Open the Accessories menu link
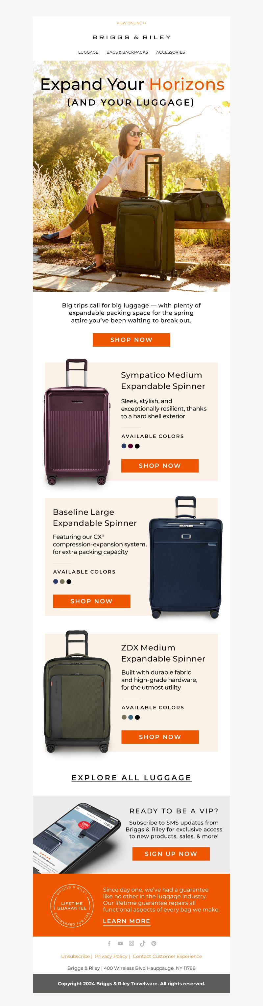Image resolution: width=263 pixels, height=1006 pixels. (x=171, y=52)
